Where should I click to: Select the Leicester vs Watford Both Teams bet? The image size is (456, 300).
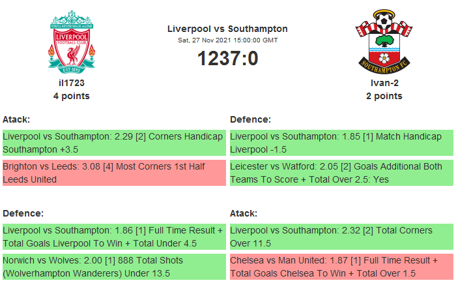341,173
